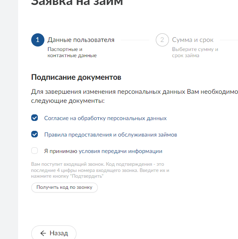The width and height of the screenshot is (238, 239).
Task: Select step 2 circle icon
Action: coord(162,40)
